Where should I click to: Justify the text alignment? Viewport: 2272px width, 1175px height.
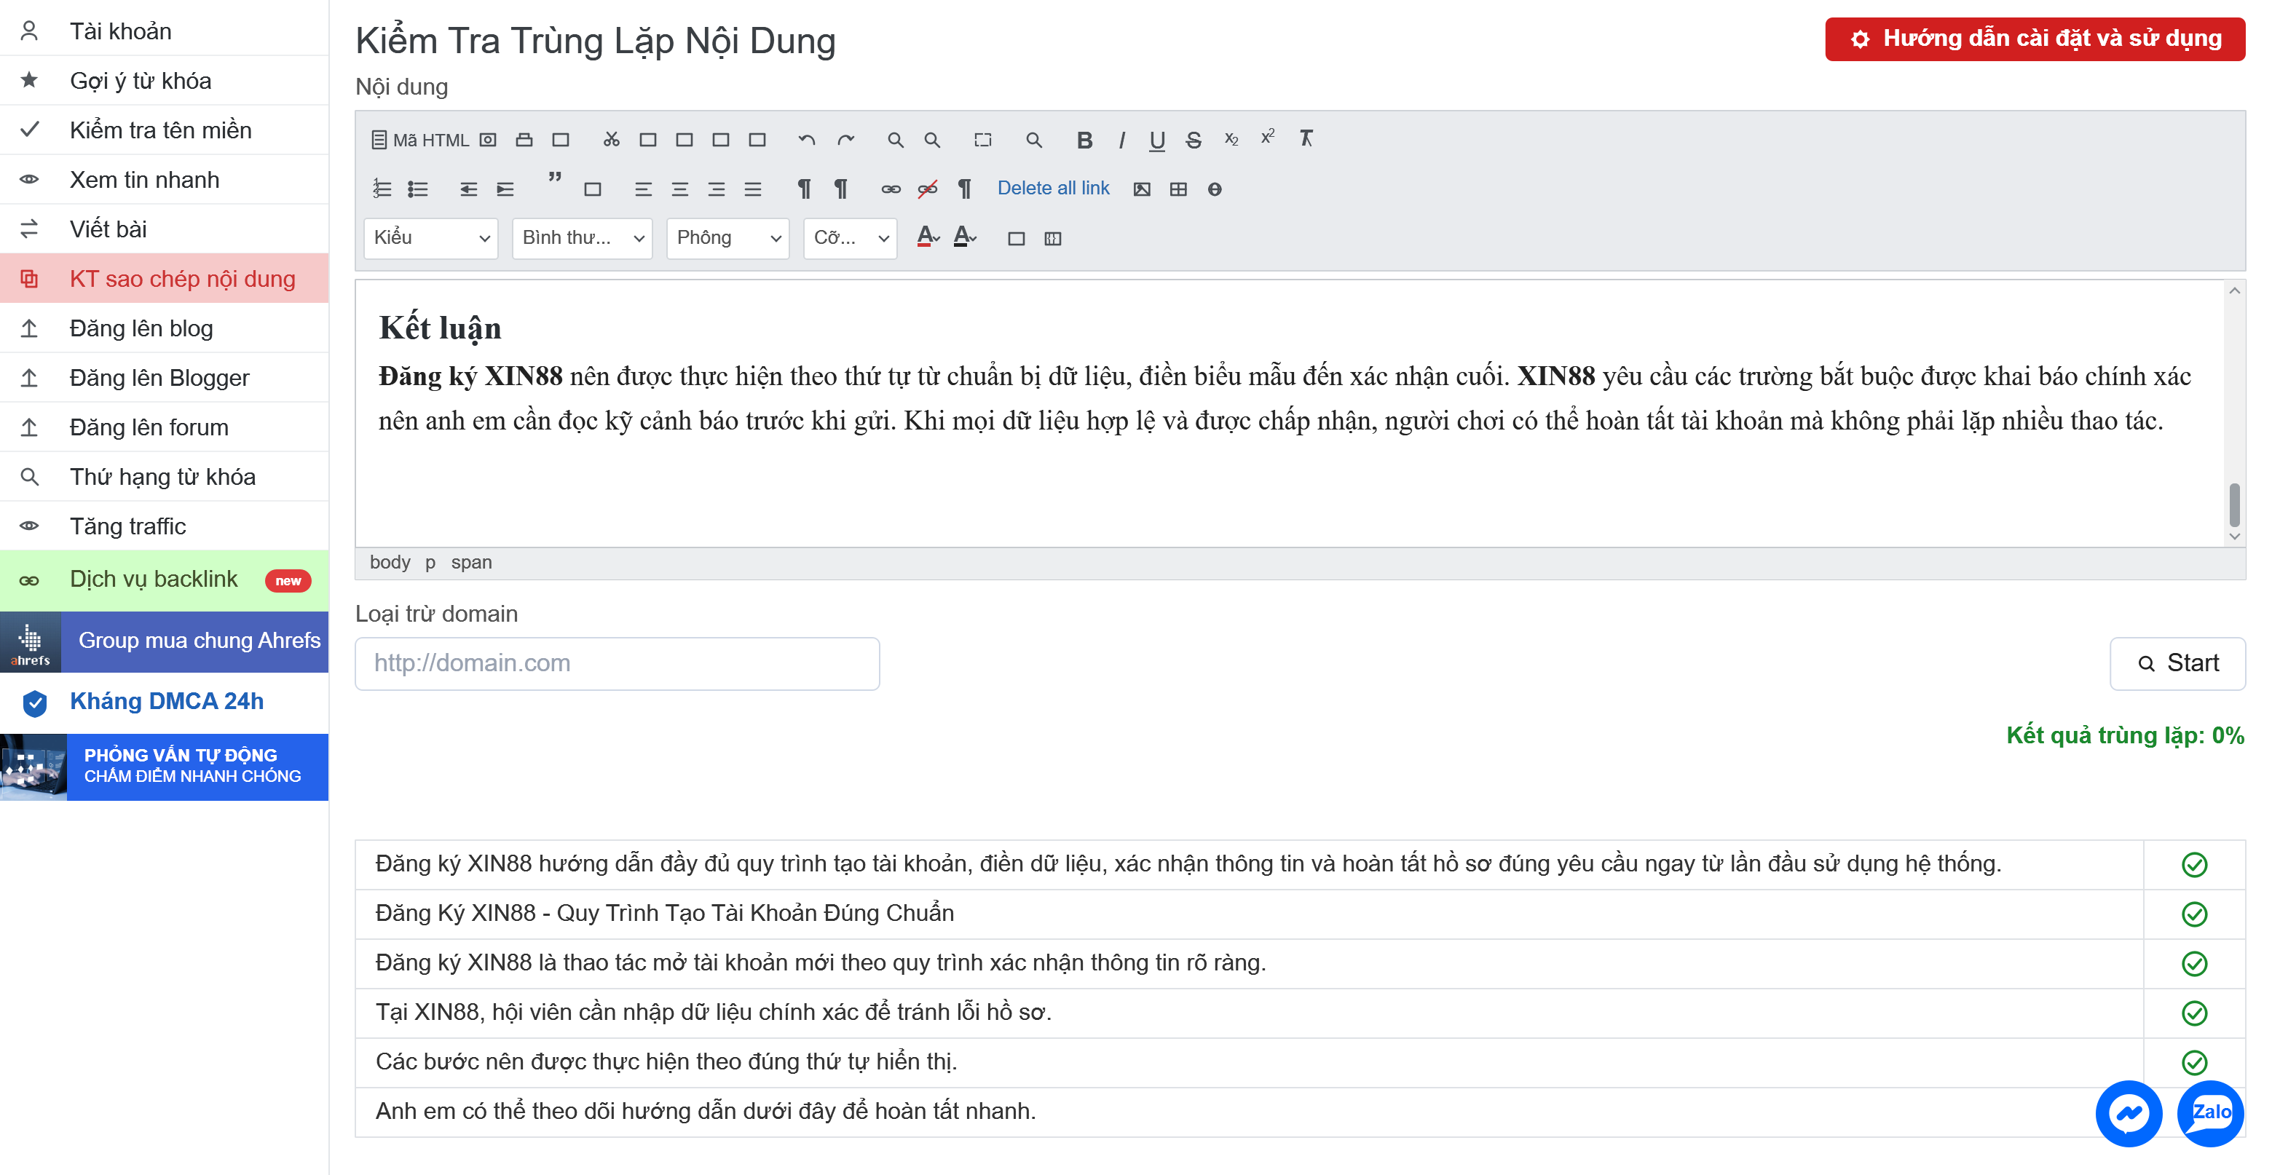tap(752, 189)
